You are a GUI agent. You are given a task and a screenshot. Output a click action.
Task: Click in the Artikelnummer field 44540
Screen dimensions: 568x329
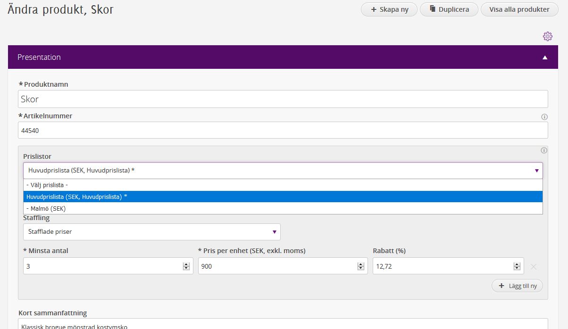point(282,131)
